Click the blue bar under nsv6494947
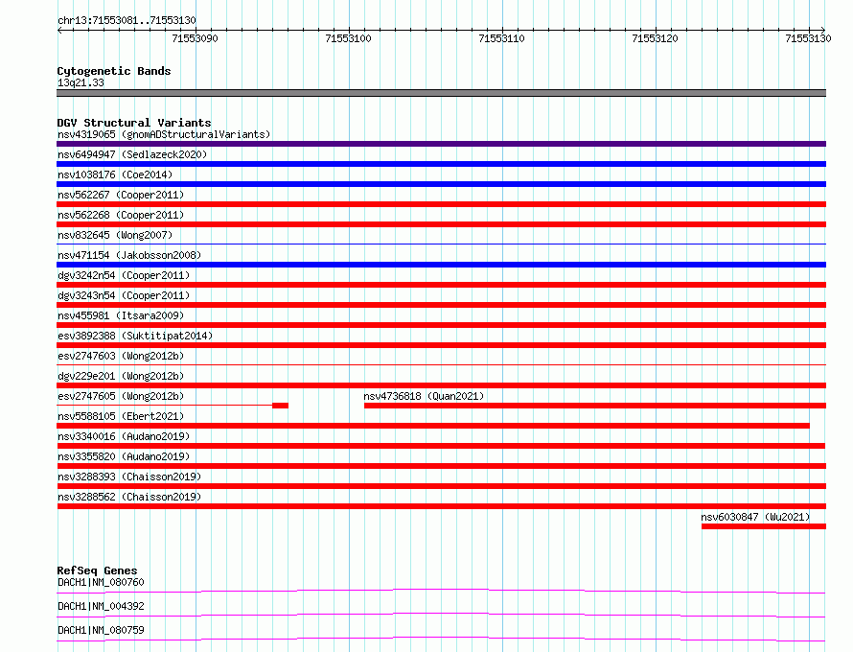Viewport: 853px width, 652px height. (x=441, y=164)
